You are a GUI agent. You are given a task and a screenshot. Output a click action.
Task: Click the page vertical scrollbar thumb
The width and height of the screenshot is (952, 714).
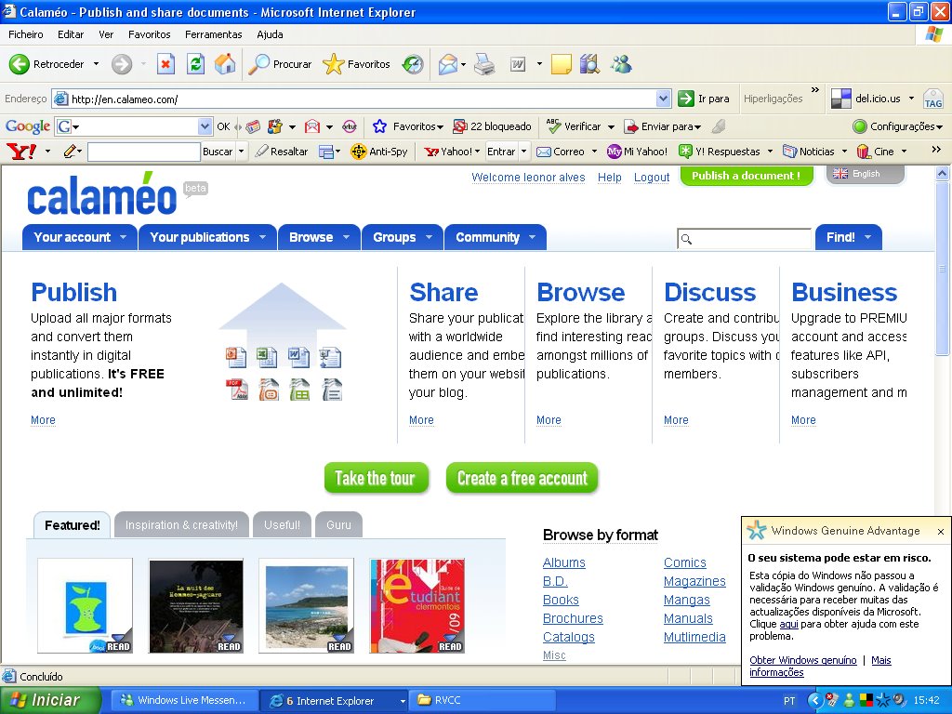point(942,269)
